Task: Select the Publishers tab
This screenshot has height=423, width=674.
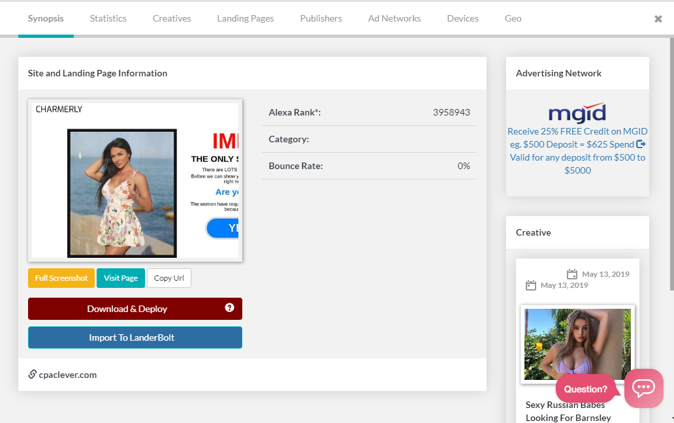Action: [x=321, y=18]
